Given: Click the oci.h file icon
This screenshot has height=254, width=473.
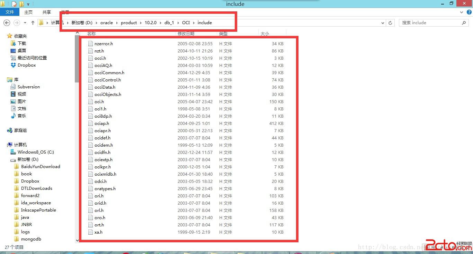Looking at the screenshot, I should point(90,101).
